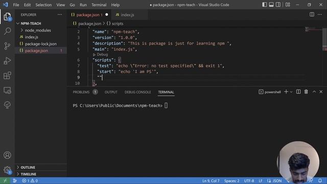Toggle the secondary side bar layout
Viewport: 327px width, 184px height.
click(x=278, y=5)
